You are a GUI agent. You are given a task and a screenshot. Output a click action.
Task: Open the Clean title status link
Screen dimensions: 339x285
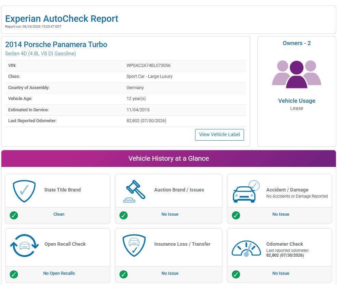point(59,214)
